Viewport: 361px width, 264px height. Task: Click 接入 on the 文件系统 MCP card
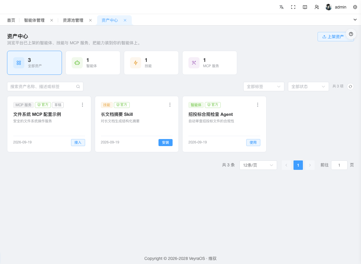click(x=78, y=142)
